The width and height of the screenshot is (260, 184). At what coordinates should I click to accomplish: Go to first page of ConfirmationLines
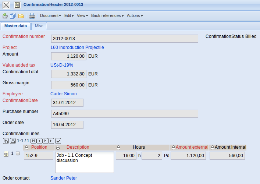pyautogui.click(x=33, y=141)
